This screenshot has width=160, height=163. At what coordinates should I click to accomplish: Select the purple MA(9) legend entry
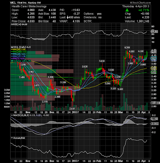[18, 59]
